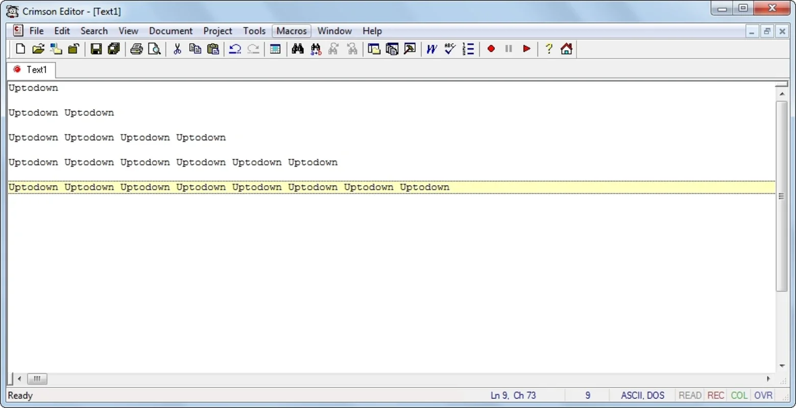The image size is (796, 408).
Task: Toggle OVR indicator in status bar
Action: pos(763,395)
